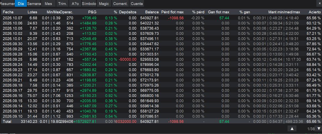Image resolution: width=322 pixels, height=134 pixels.
Task: Sort by the Fecha column header
Action: [x=8, y=12]
